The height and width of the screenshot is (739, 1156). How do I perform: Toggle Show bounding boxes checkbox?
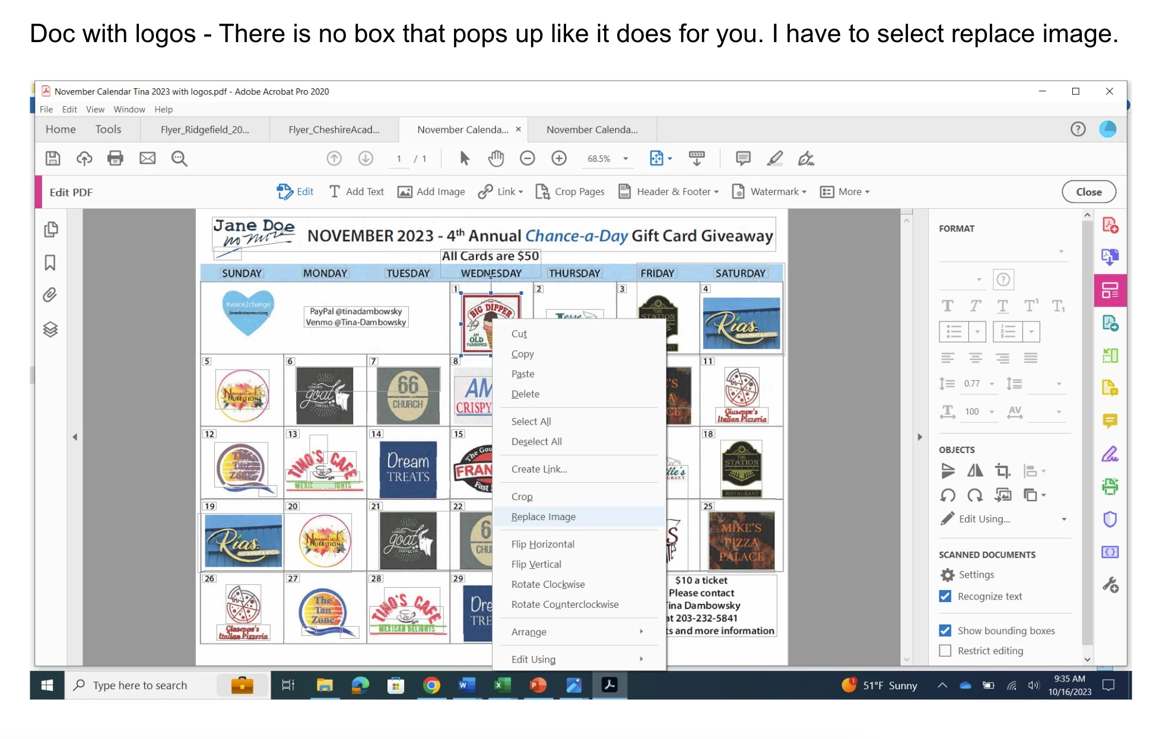(x=945, y=630)
